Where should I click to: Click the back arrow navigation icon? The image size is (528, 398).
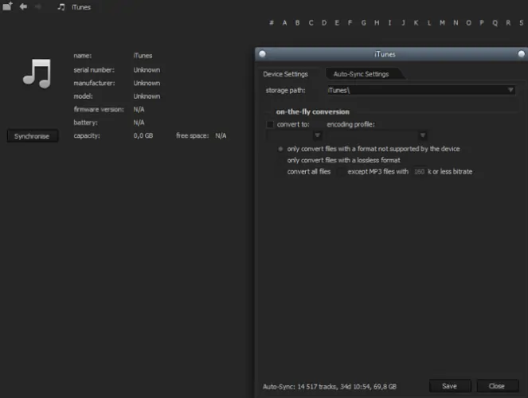click(x=23, y=6)
